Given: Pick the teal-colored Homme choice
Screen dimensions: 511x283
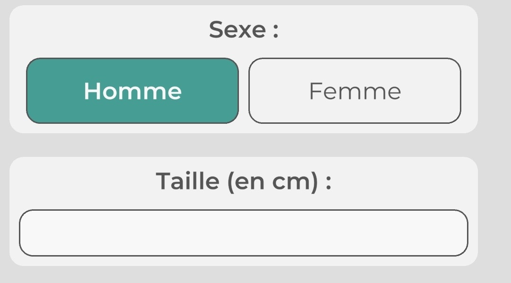Looking at the screenshot, I should click(132, 91).
